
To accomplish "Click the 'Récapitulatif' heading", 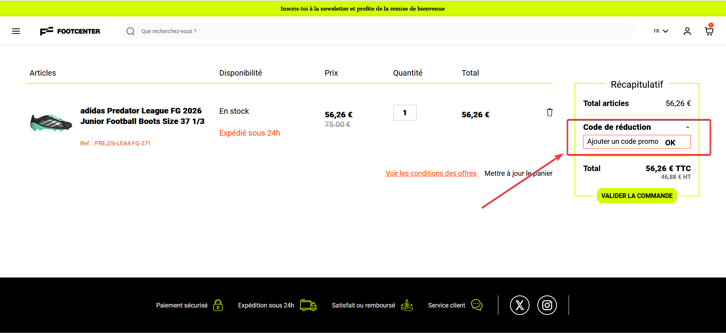I will click(637, 85).
